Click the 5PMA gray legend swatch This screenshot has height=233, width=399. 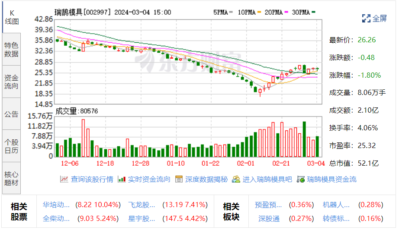(x=231, y=12)
